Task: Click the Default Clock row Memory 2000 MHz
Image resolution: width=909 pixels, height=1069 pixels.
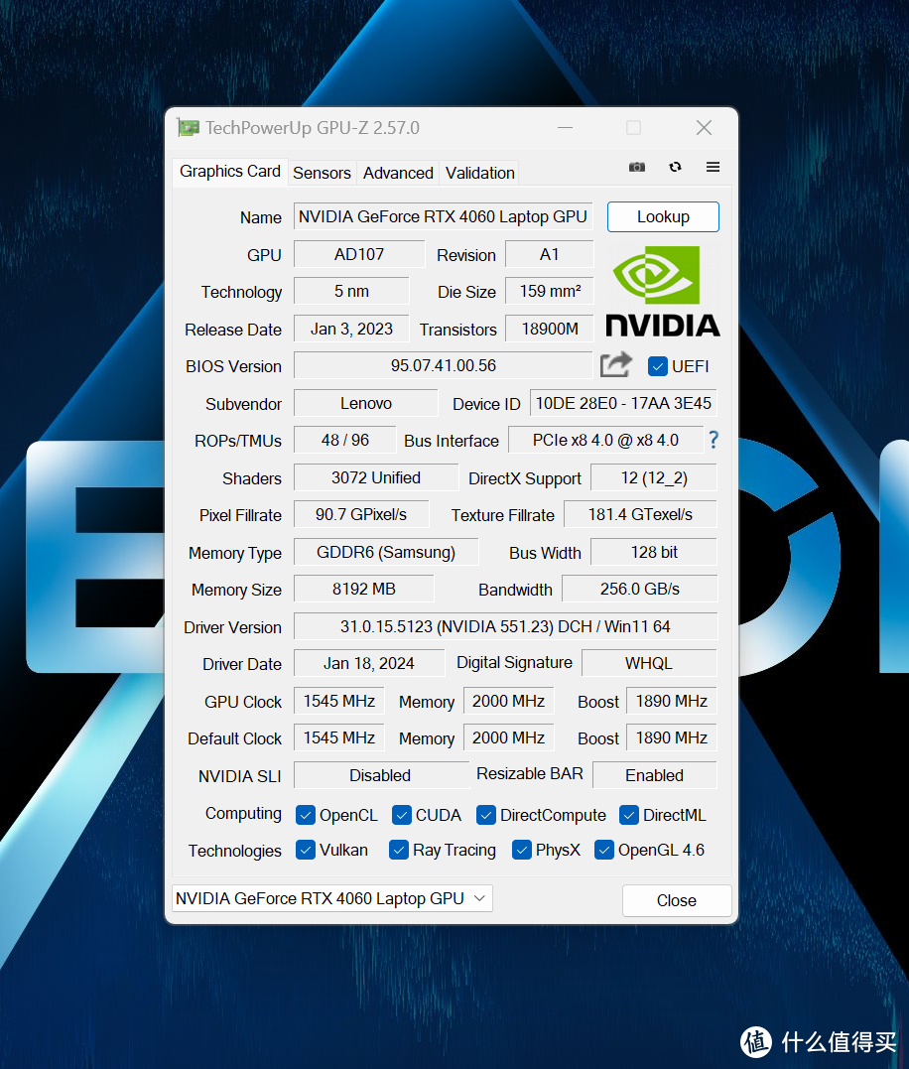Action: (x=508, y=737)
